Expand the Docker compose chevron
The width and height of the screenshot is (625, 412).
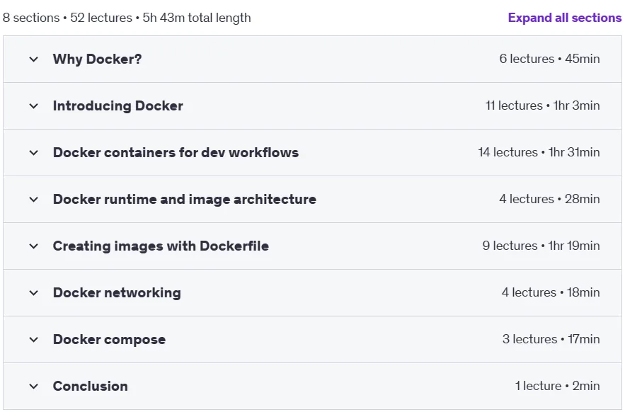pyautogui.click(x=34, y=339)
